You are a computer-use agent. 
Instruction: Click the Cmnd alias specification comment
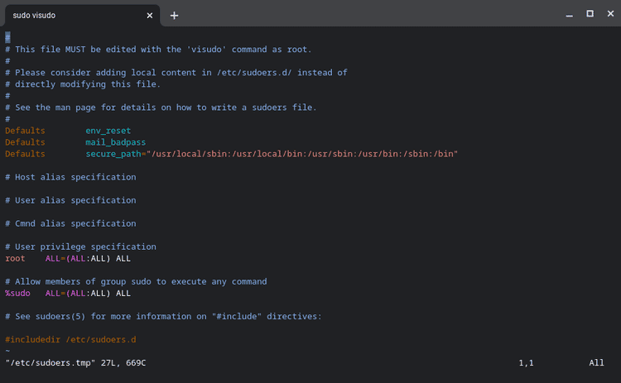(x=70, y=223)
